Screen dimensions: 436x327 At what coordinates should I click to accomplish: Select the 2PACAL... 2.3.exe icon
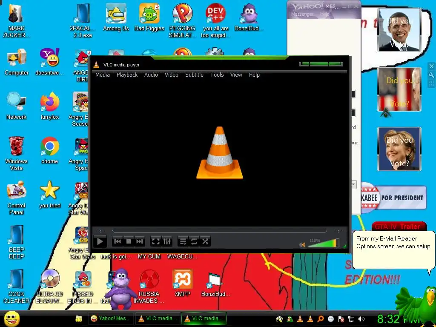click(83, 21)
